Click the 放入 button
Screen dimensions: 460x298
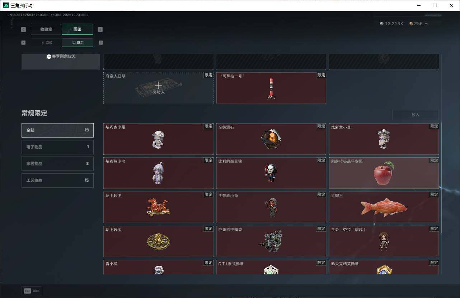(x=416, y=115)
